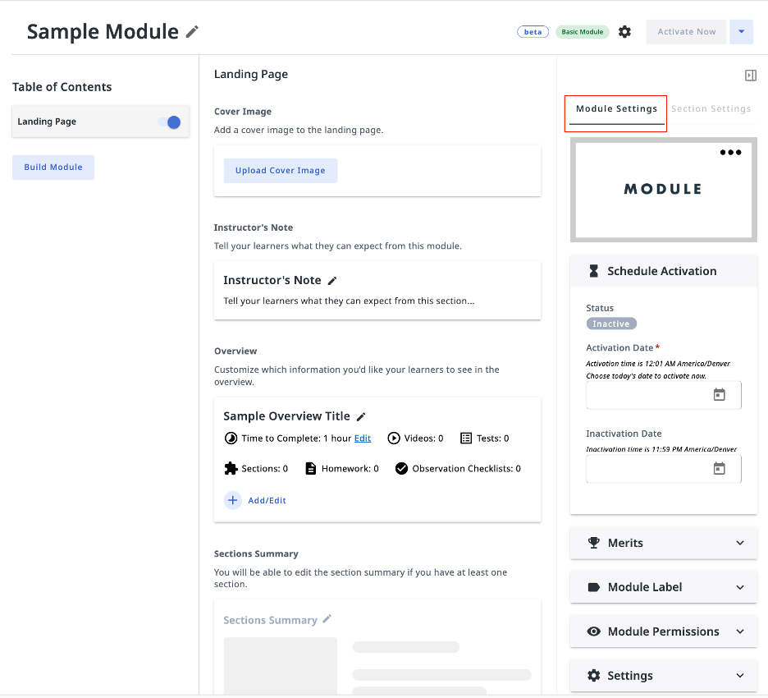Click the Basic Module badge
This screenshot has width=768, height=698.
[583, 32]
